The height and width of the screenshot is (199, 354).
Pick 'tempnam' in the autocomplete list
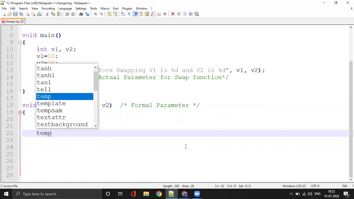click(x=65, y=111)
